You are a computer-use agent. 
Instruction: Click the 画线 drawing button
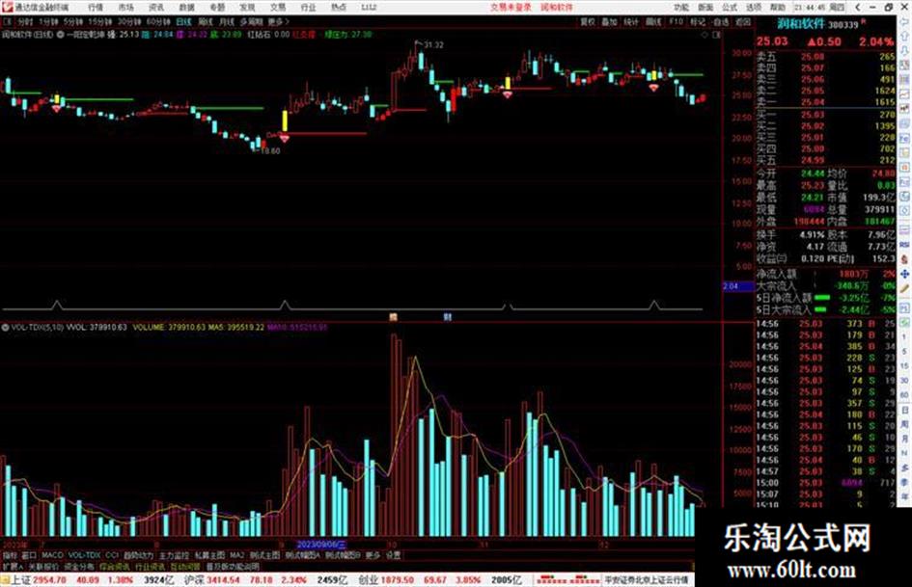[x=653, y=21]
